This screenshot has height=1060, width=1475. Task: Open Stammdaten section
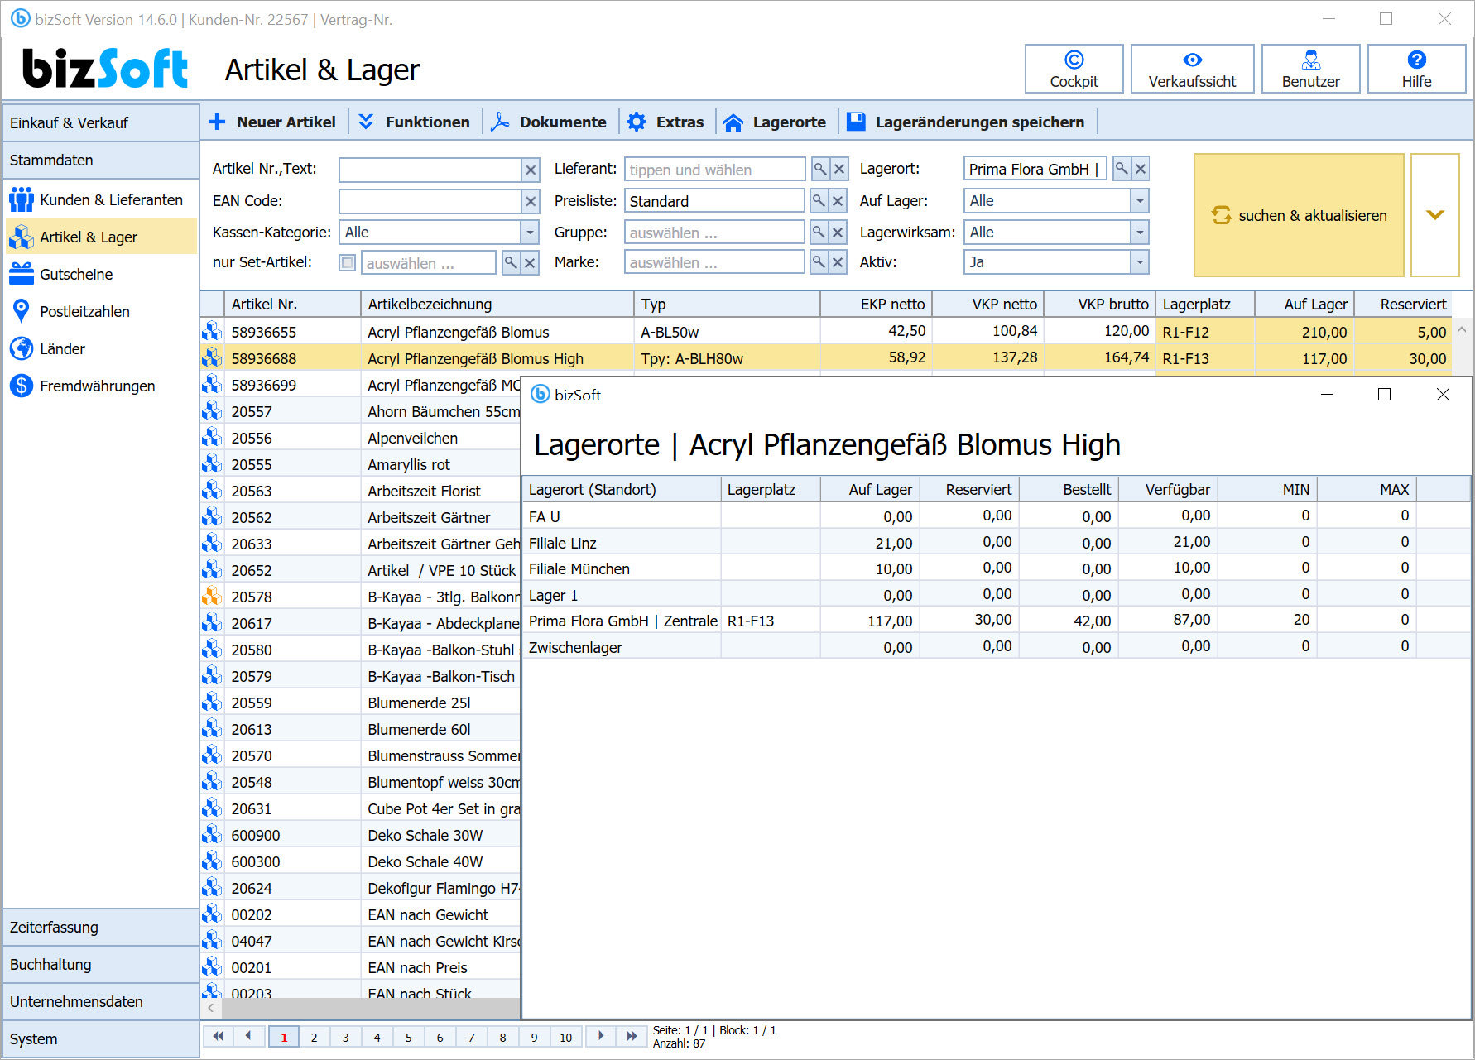[x=101, y=160]
